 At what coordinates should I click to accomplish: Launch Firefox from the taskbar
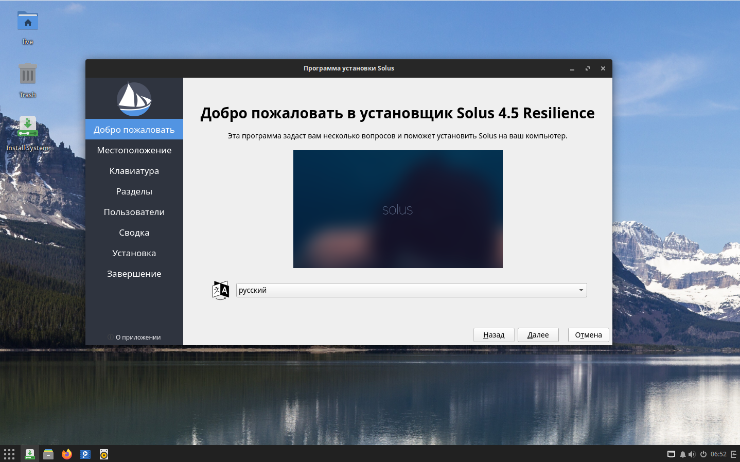click(x=67, y=454)
